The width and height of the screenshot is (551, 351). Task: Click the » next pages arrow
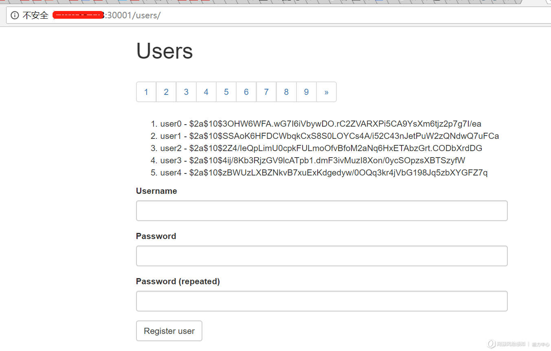click(326, 92)
